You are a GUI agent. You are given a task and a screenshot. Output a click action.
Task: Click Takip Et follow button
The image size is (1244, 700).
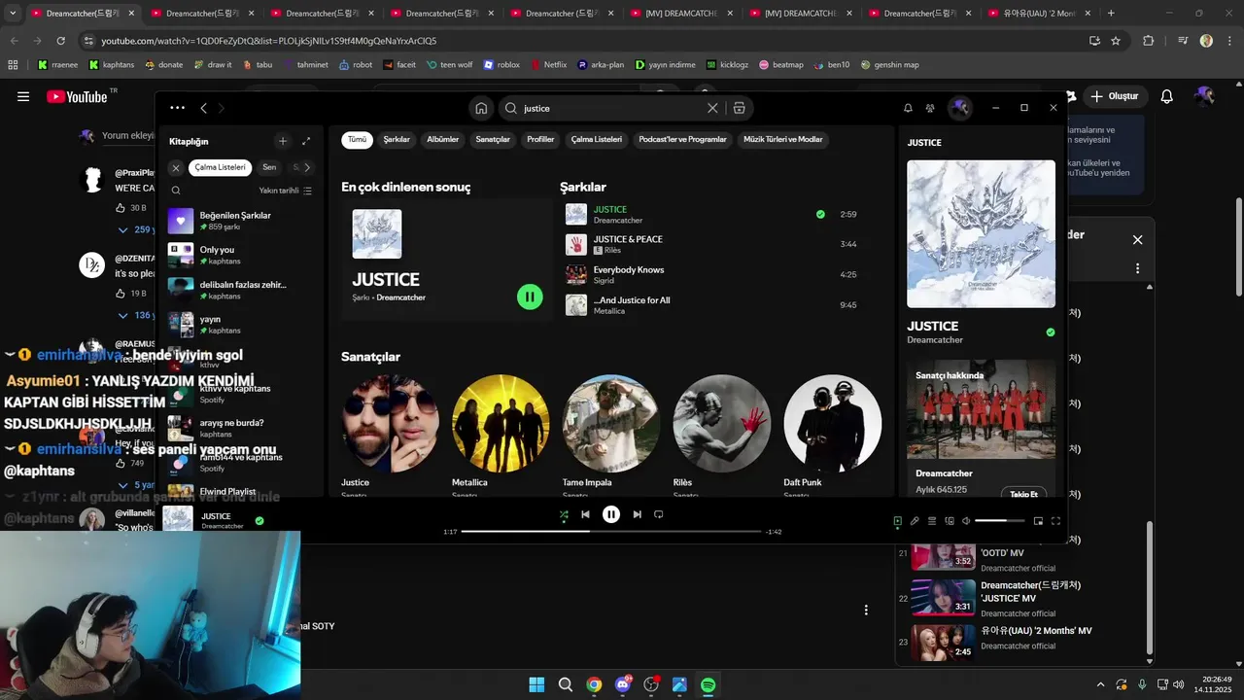point(1024,493)
